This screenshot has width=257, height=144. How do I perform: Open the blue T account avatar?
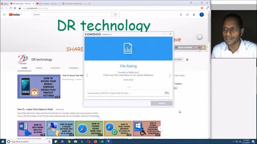click(202, 15)
